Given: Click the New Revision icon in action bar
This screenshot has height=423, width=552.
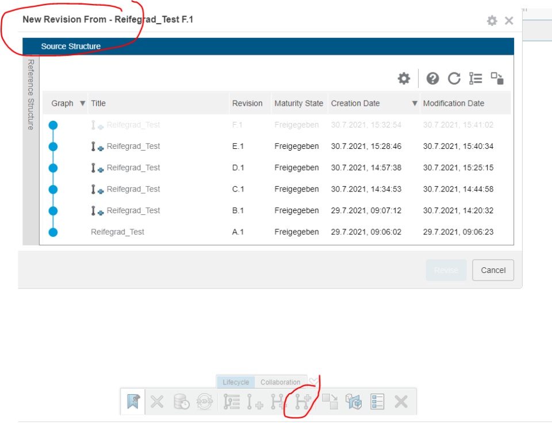Looking at the screenshot, I should point(255,402).
